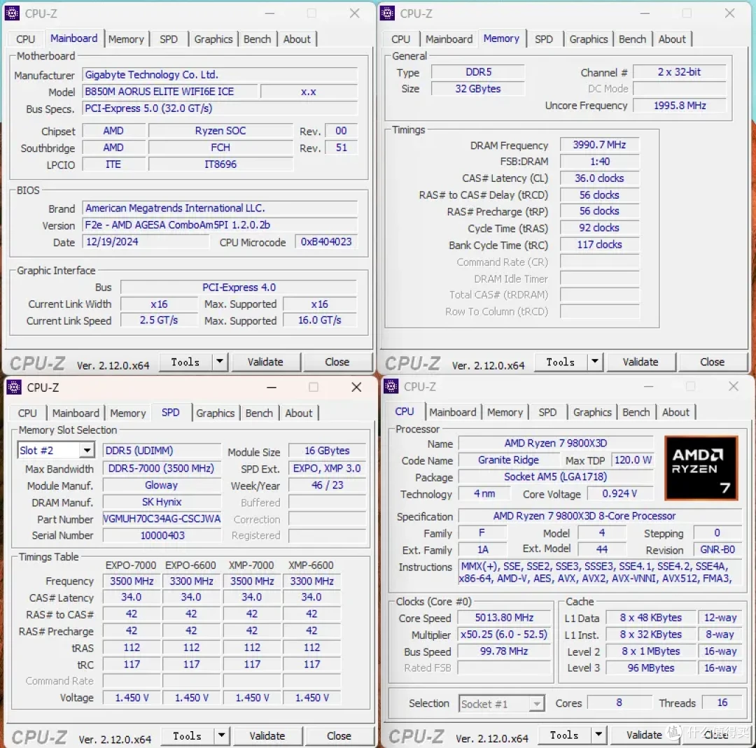This screenshot has height=748, width=756.
Task: Select Memory tab in Mainboard window
Action: click(126, 39)
